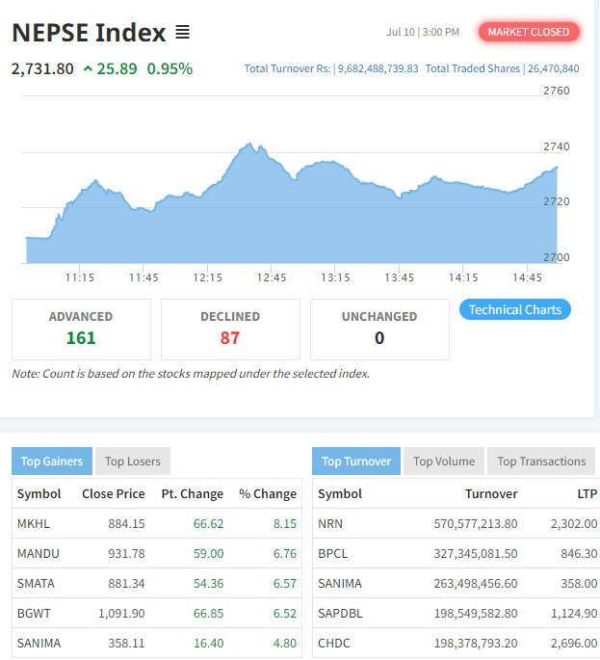
Task: Open Technical Charts
Action: click(515, 309)
